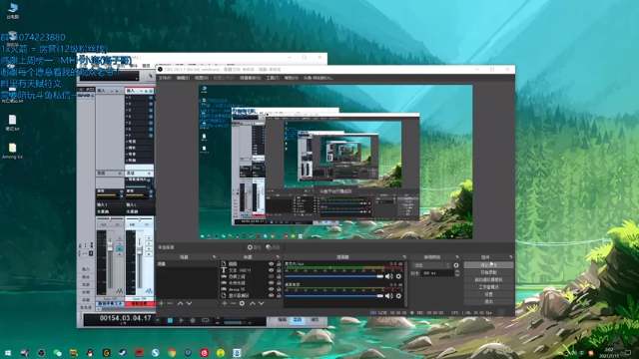Open the This PC desktop icon
This screenshot has width=639, height=359.
pyautogui.click(x=13, y=11)
